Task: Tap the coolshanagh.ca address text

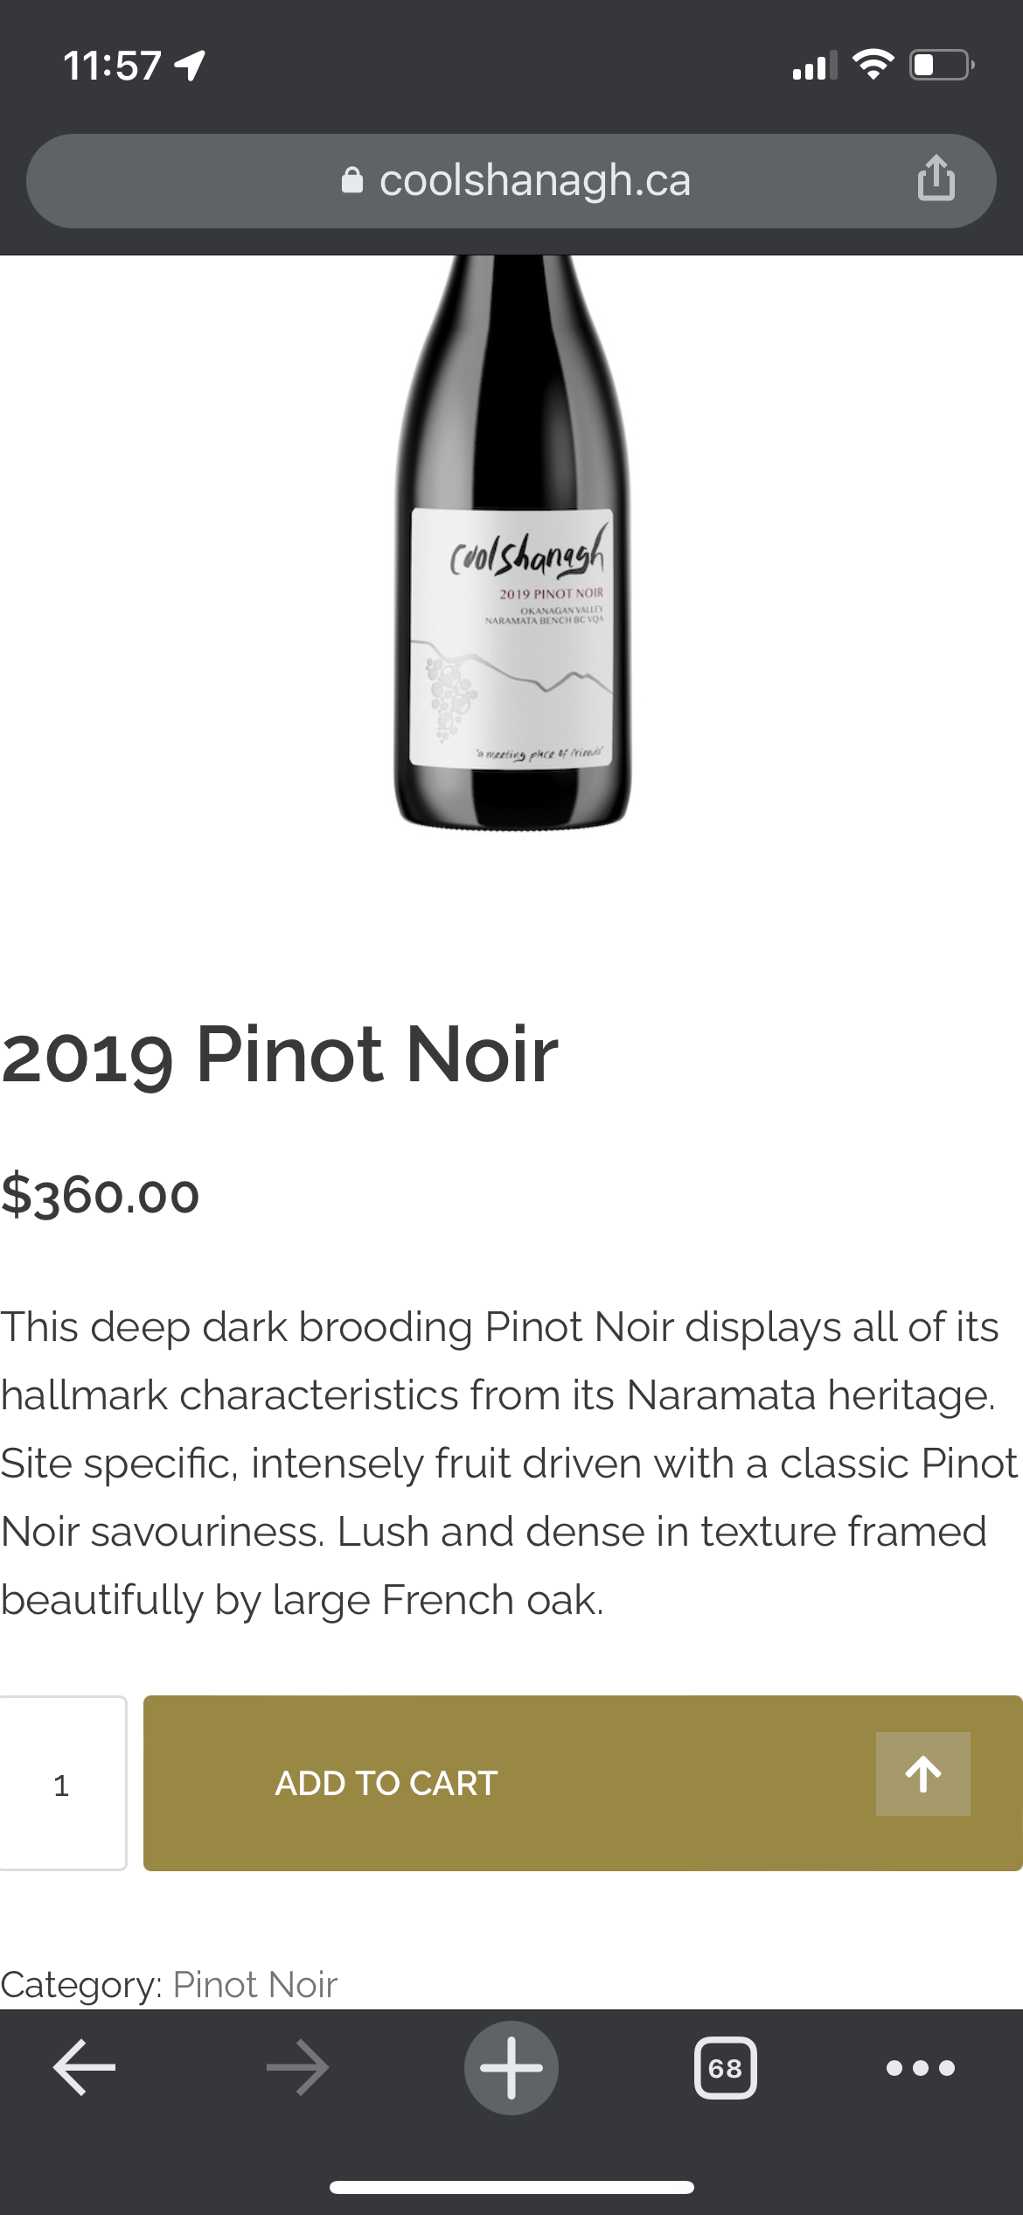Action: 535,180
